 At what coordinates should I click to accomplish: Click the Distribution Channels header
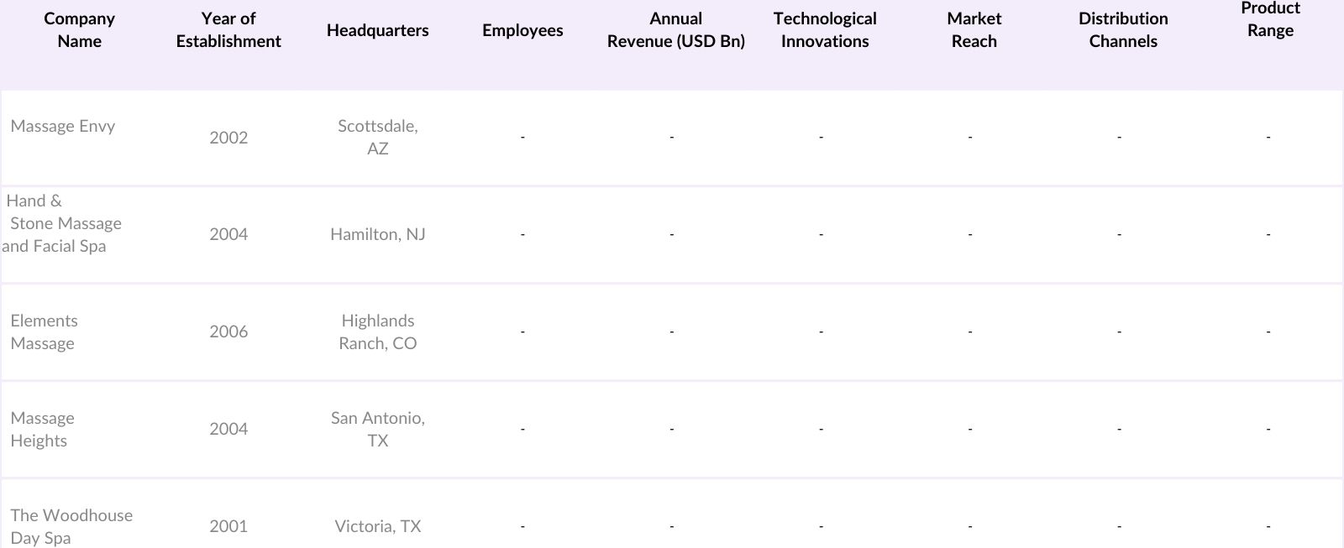coord(1122,30)
